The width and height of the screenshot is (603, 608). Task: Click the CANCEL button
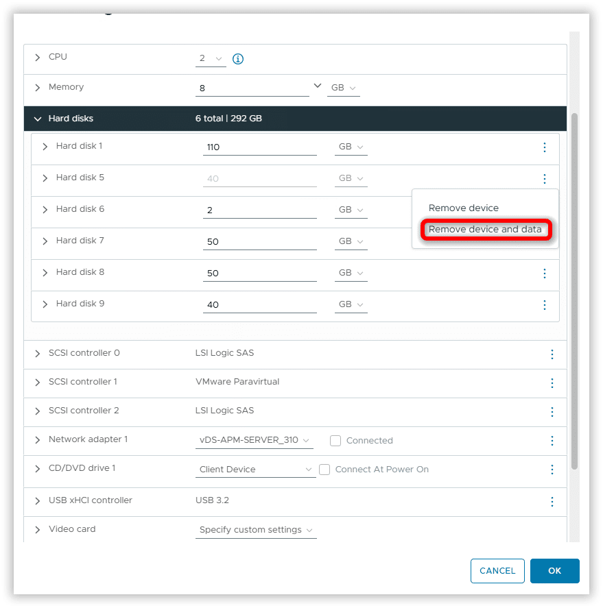(497, 571)
